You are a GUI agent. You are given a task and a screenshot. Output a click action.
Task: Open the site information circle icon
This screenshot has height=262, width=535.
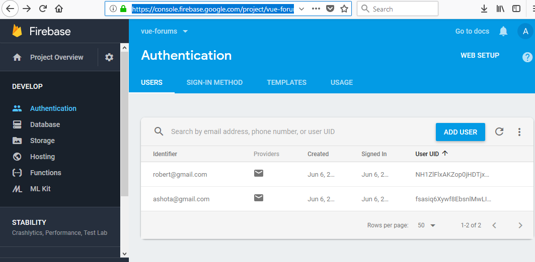coord(114,9)
